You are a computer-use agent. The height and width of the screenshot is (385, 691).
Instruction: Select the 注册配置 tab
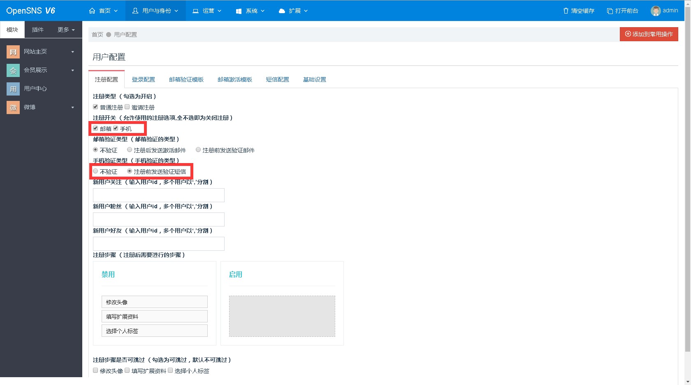pyautogui.click(x=107, y=79)
